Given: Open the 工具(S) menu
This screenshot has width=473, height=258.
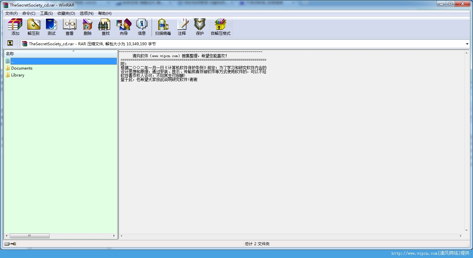Looking at the screenshot, I should pyautogui.click(x=46, y=13).
